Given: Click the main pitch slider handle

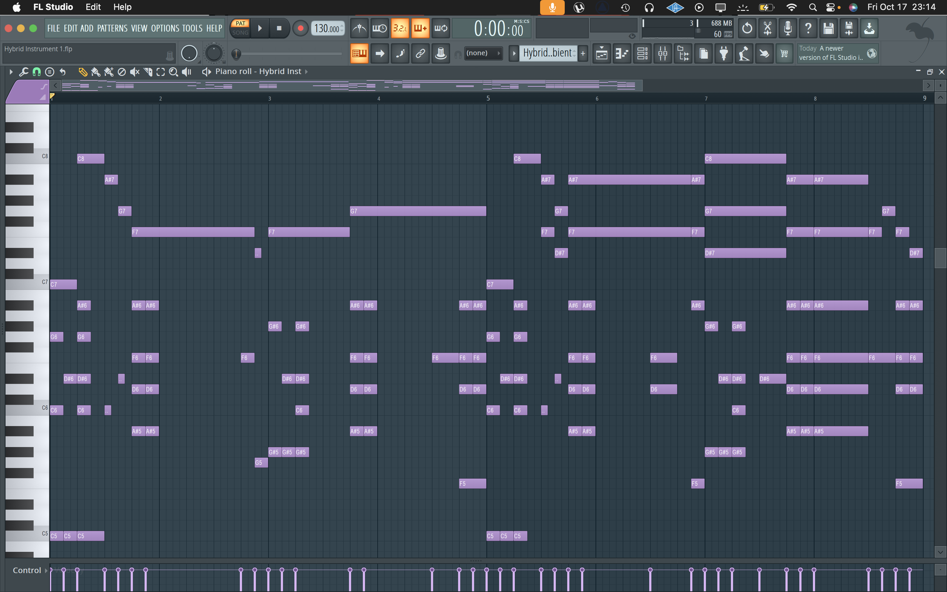Looking at the screenshot, I should point(236,54).
